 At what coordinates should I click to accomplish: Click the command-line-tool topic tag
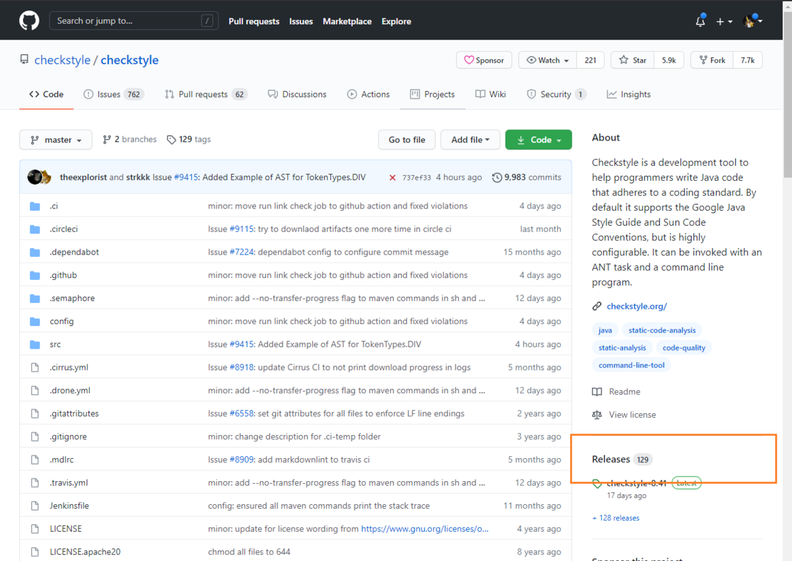632,365
